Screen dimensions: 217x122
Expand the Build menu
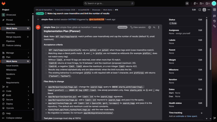28,95
